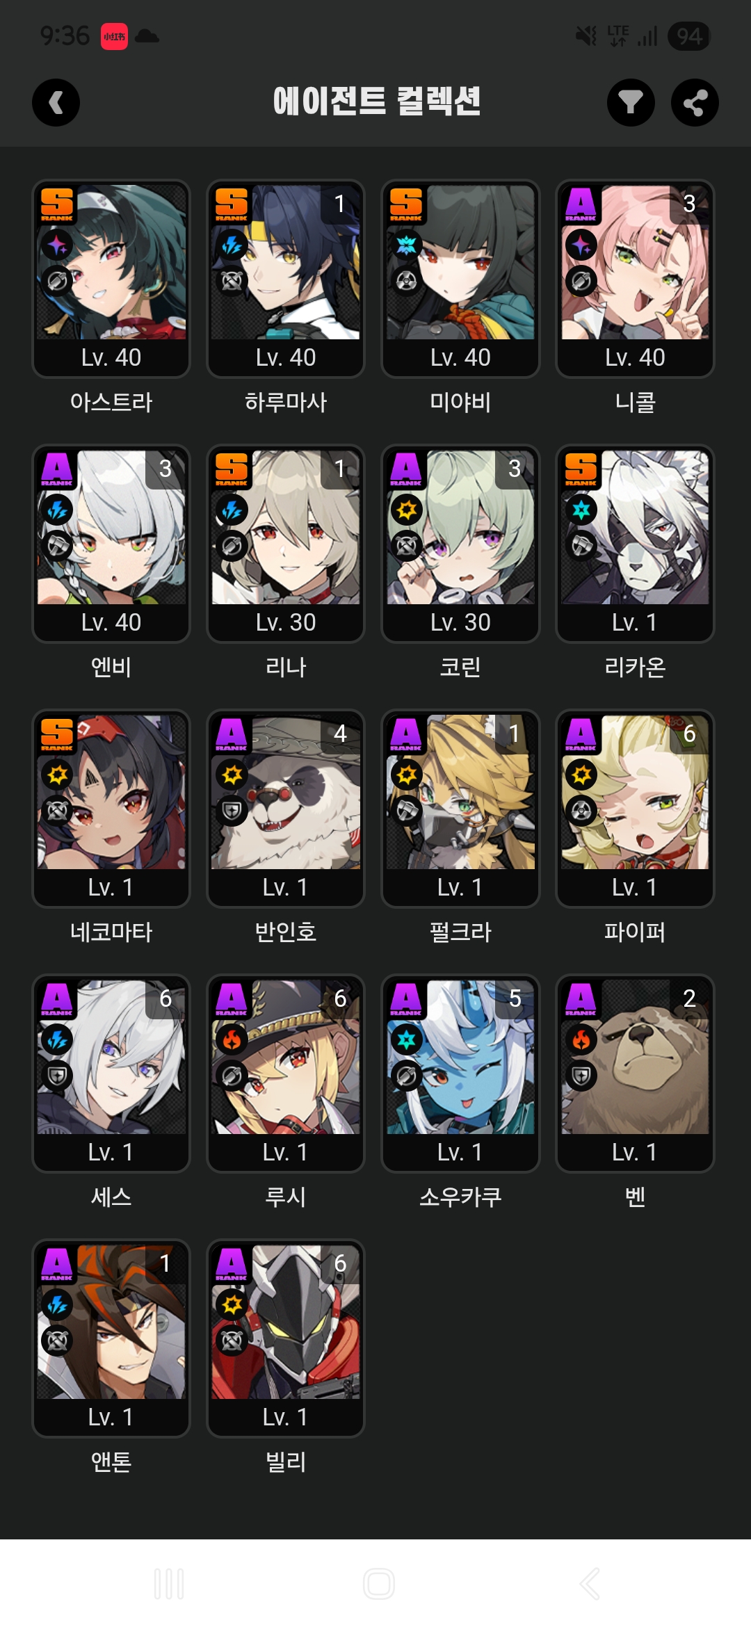
Task: Open 소우카쿠 agent card
Action: [460, 1074]
